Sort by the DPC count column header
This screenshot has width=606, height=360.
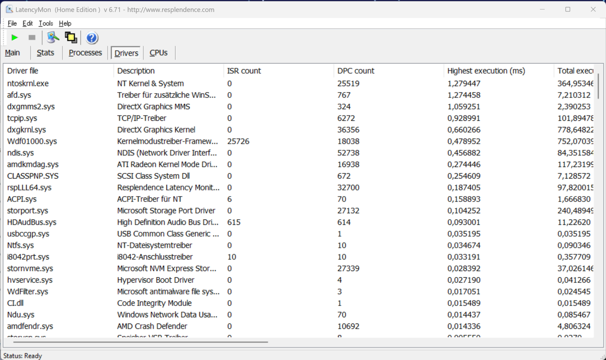(356, 71)
